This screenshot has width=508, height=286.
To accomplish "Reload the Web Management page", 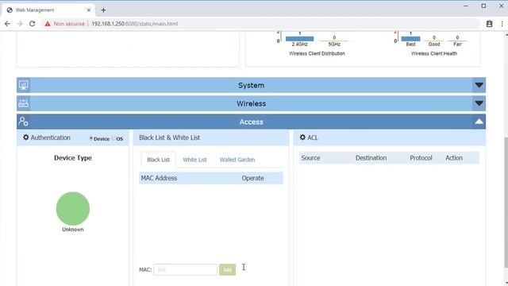I will coord(32,24).
